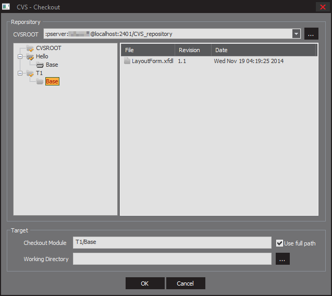The height and width of the screenshot is (296, 332).
Task: Sort by the File column header
Action: [x=148, y=50]
